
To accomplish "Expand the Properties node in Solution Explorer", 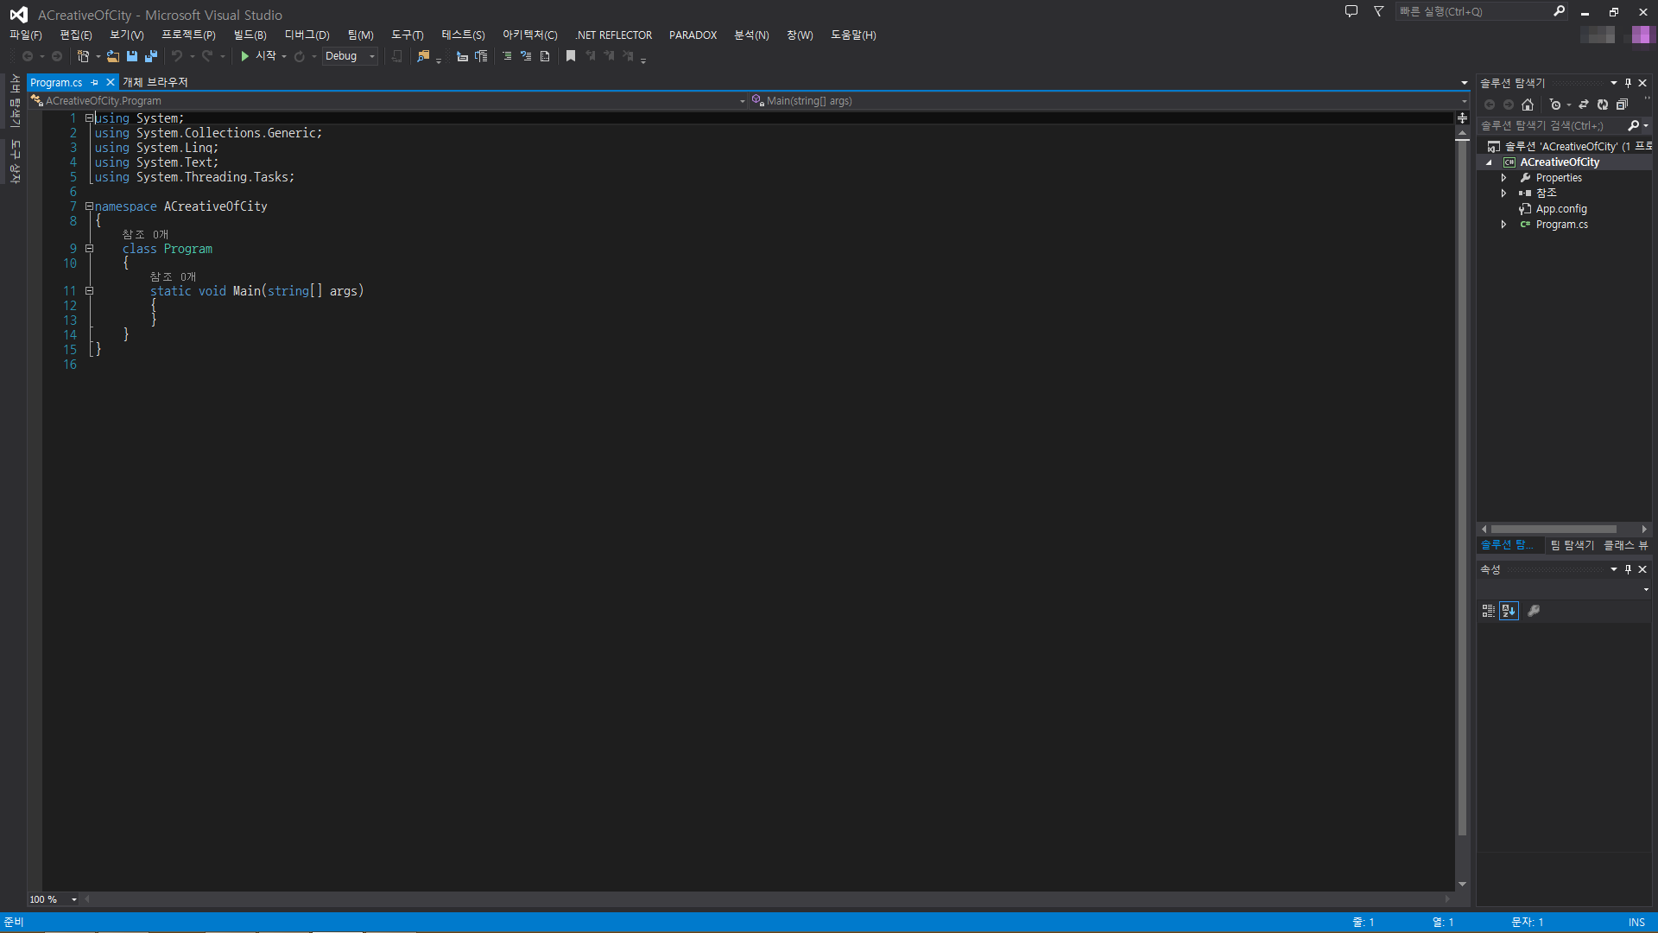I will 1503,178.
